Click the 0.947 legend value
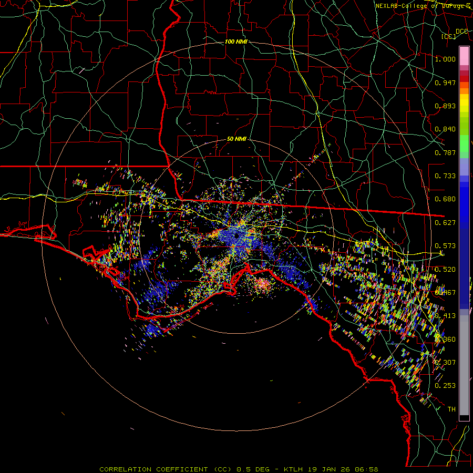Image resolution: width=473 pixels, height=473 pixels. (445, 83)
